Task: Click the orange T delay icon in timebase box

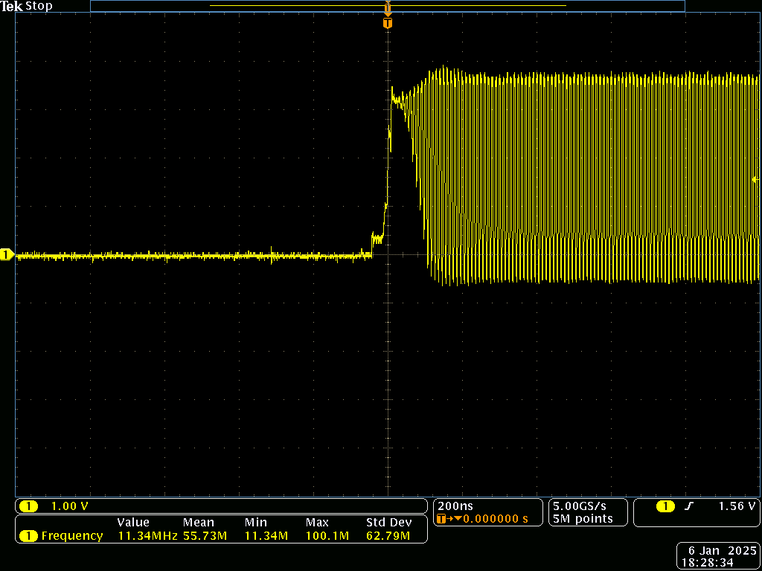Action: [x=441, y=518]
